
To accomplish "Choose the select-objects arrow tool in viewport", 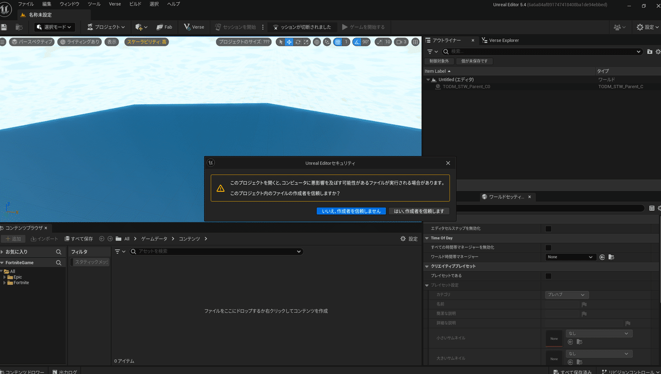I will pyautogui.click(x=280, y=42).
